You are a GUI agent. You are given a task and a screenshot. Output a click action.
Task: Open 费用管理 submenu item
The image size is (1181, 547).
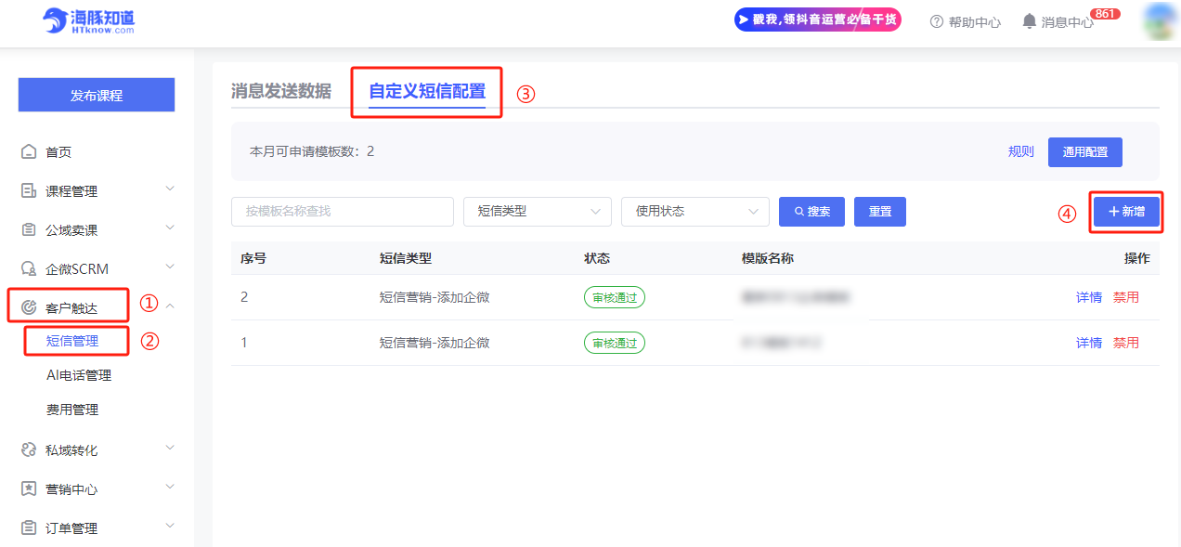[x=72, y=410]
